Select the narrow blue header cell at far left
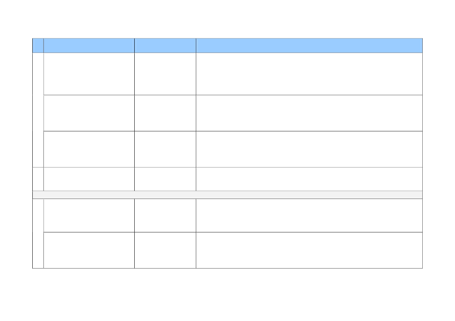This screenshot has width=455, height=321. tap(38, 45)
